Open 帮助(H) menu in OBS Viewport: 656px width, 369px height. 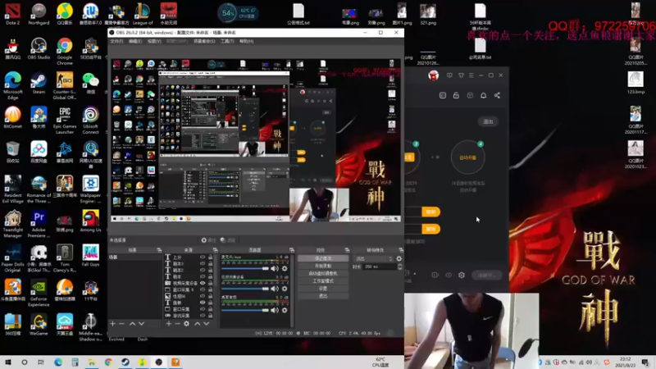tap(247, 42)
